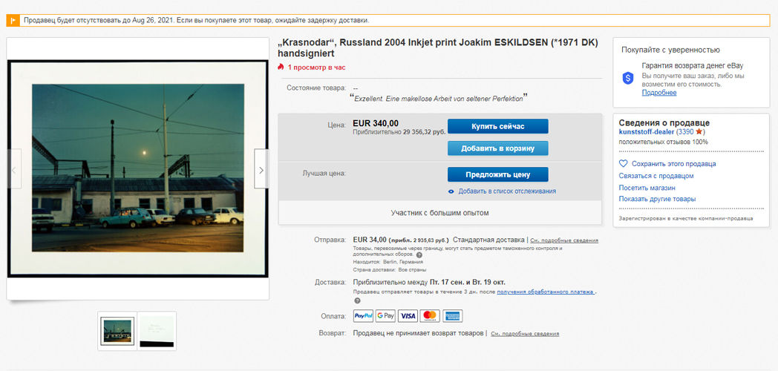This screenshot has width=778, height=371.
Task: Click the American Express icon
Action: [x=453, y=316]
